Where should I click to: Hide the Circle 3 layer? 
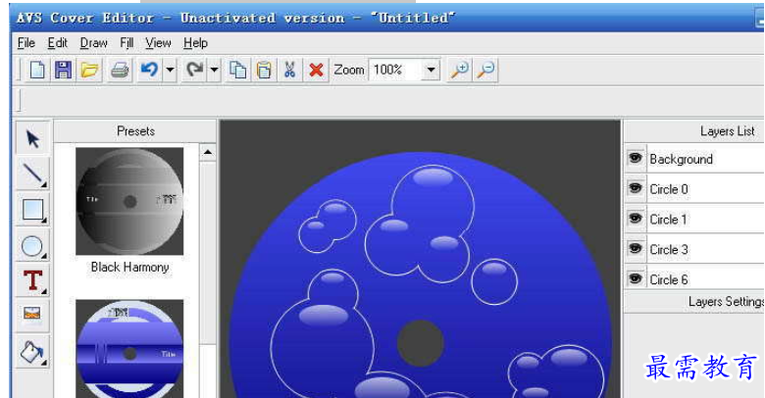636,249
